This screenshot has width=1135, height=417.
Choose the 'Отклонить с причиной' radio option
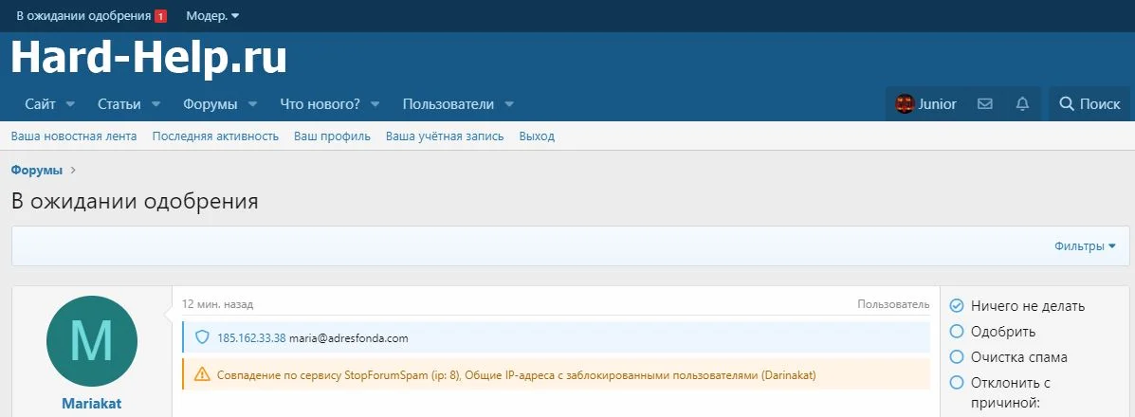(957, 383)
